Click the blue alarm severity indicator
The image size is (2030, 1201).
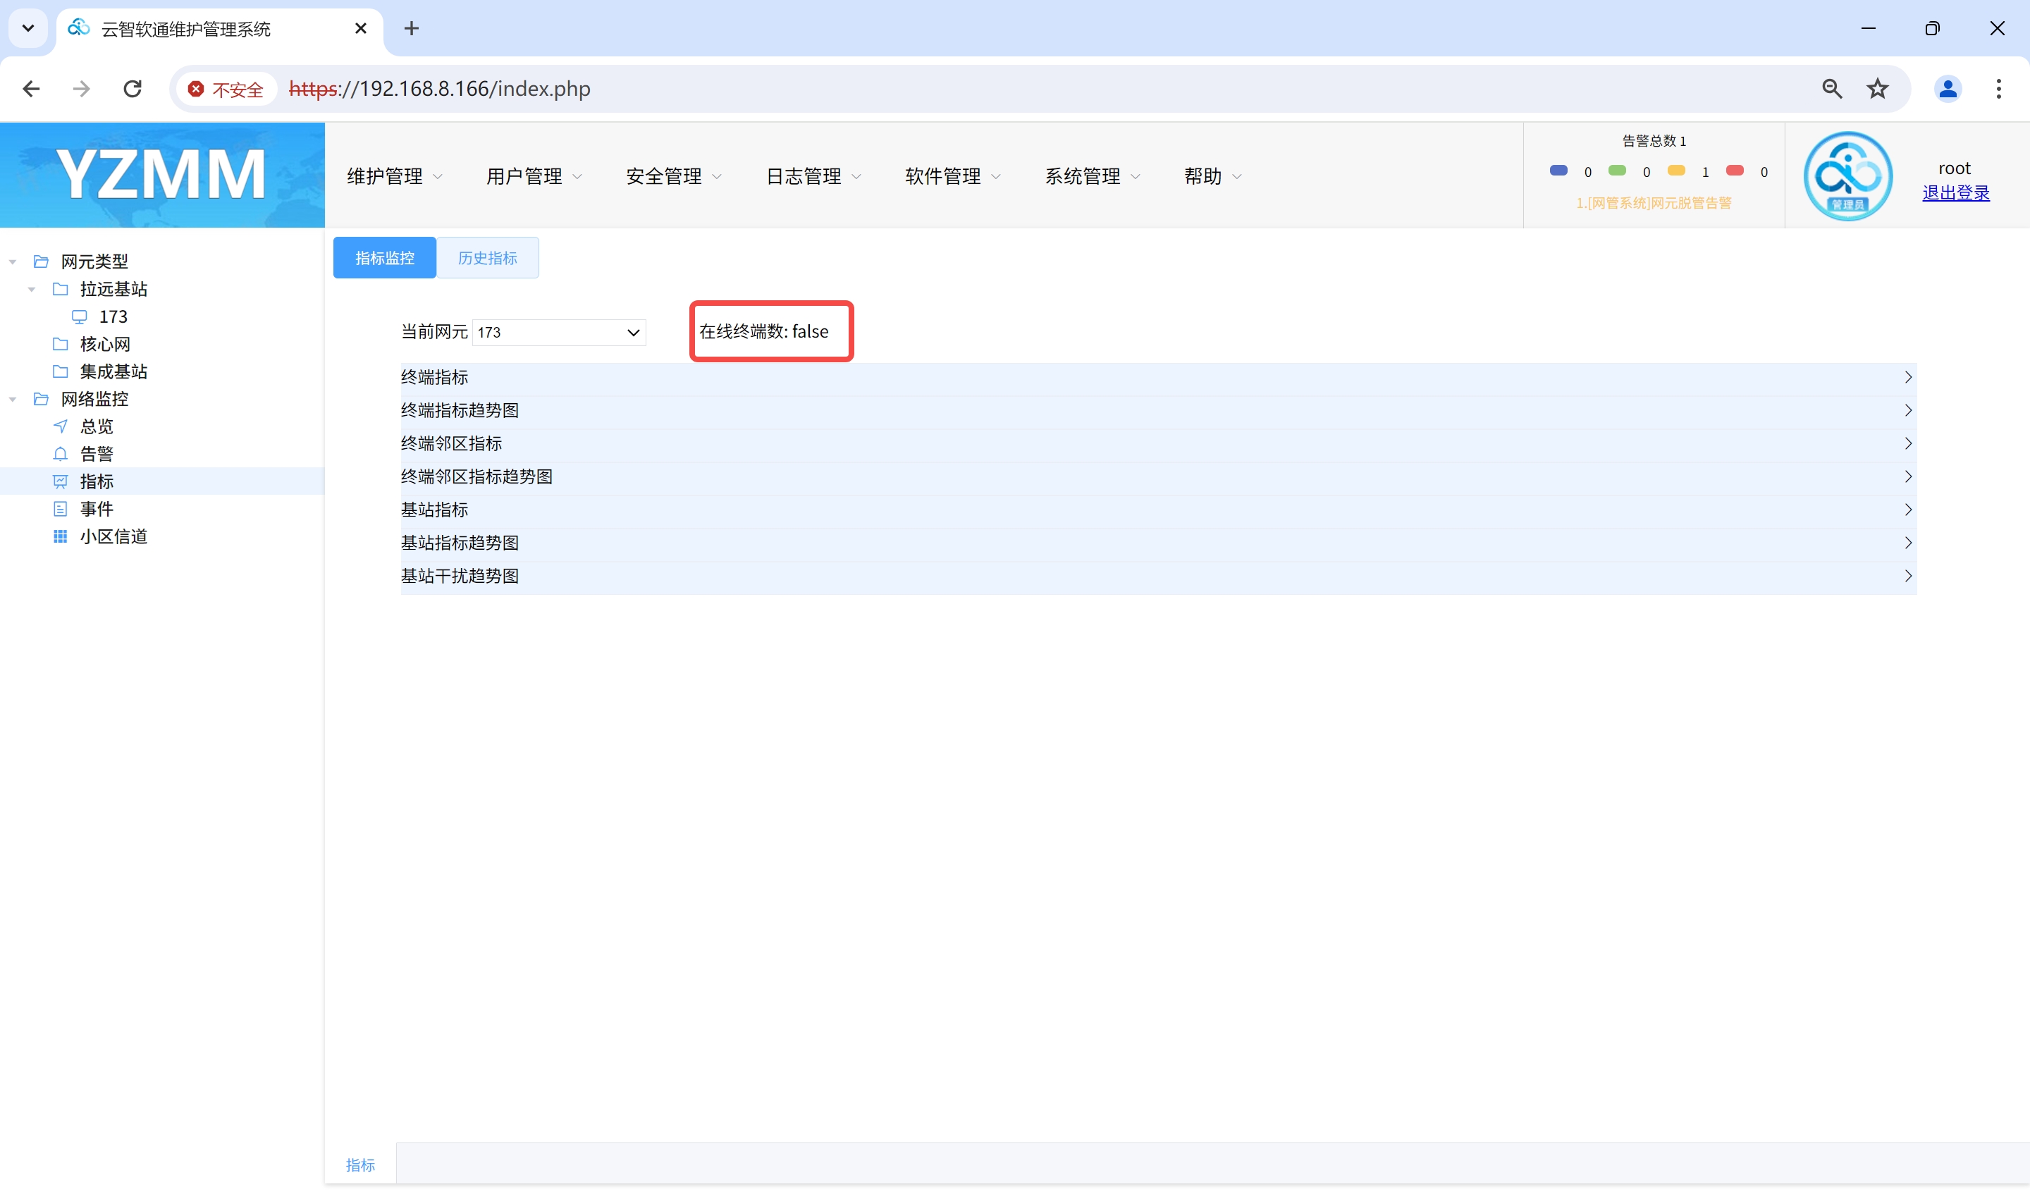coord(1558,170)
